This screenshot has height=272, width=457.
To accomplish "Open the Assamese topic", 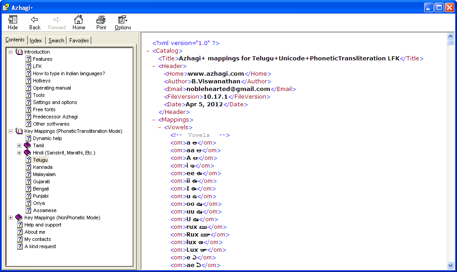I will (45, 210).
